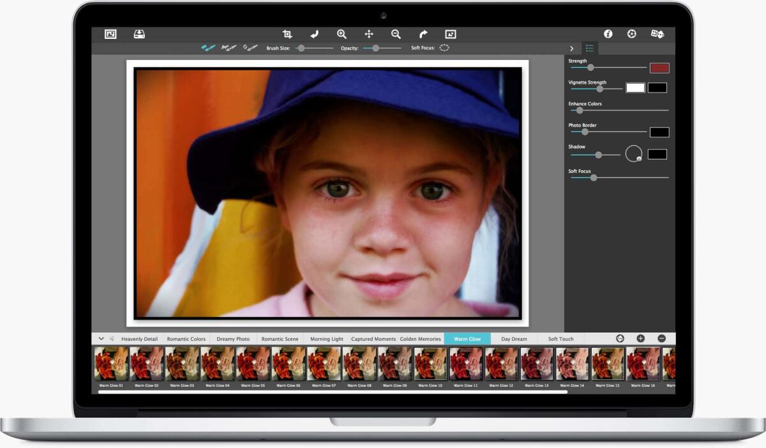Open the Info icon in the top bar

(608, 34)
